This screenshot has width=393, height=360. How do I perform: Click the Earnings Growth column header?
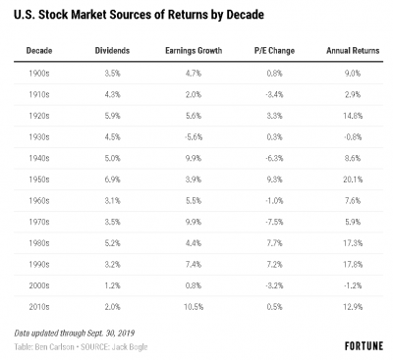coord(194,51)
